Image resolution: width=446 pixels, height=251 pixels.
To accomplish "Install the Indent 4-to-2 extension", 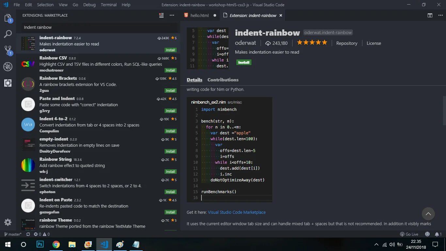I will tap(170, 131).
